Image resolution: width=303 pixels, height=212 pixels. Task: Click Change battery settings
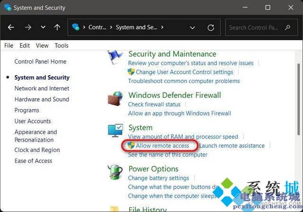click(x=159, y=178)
